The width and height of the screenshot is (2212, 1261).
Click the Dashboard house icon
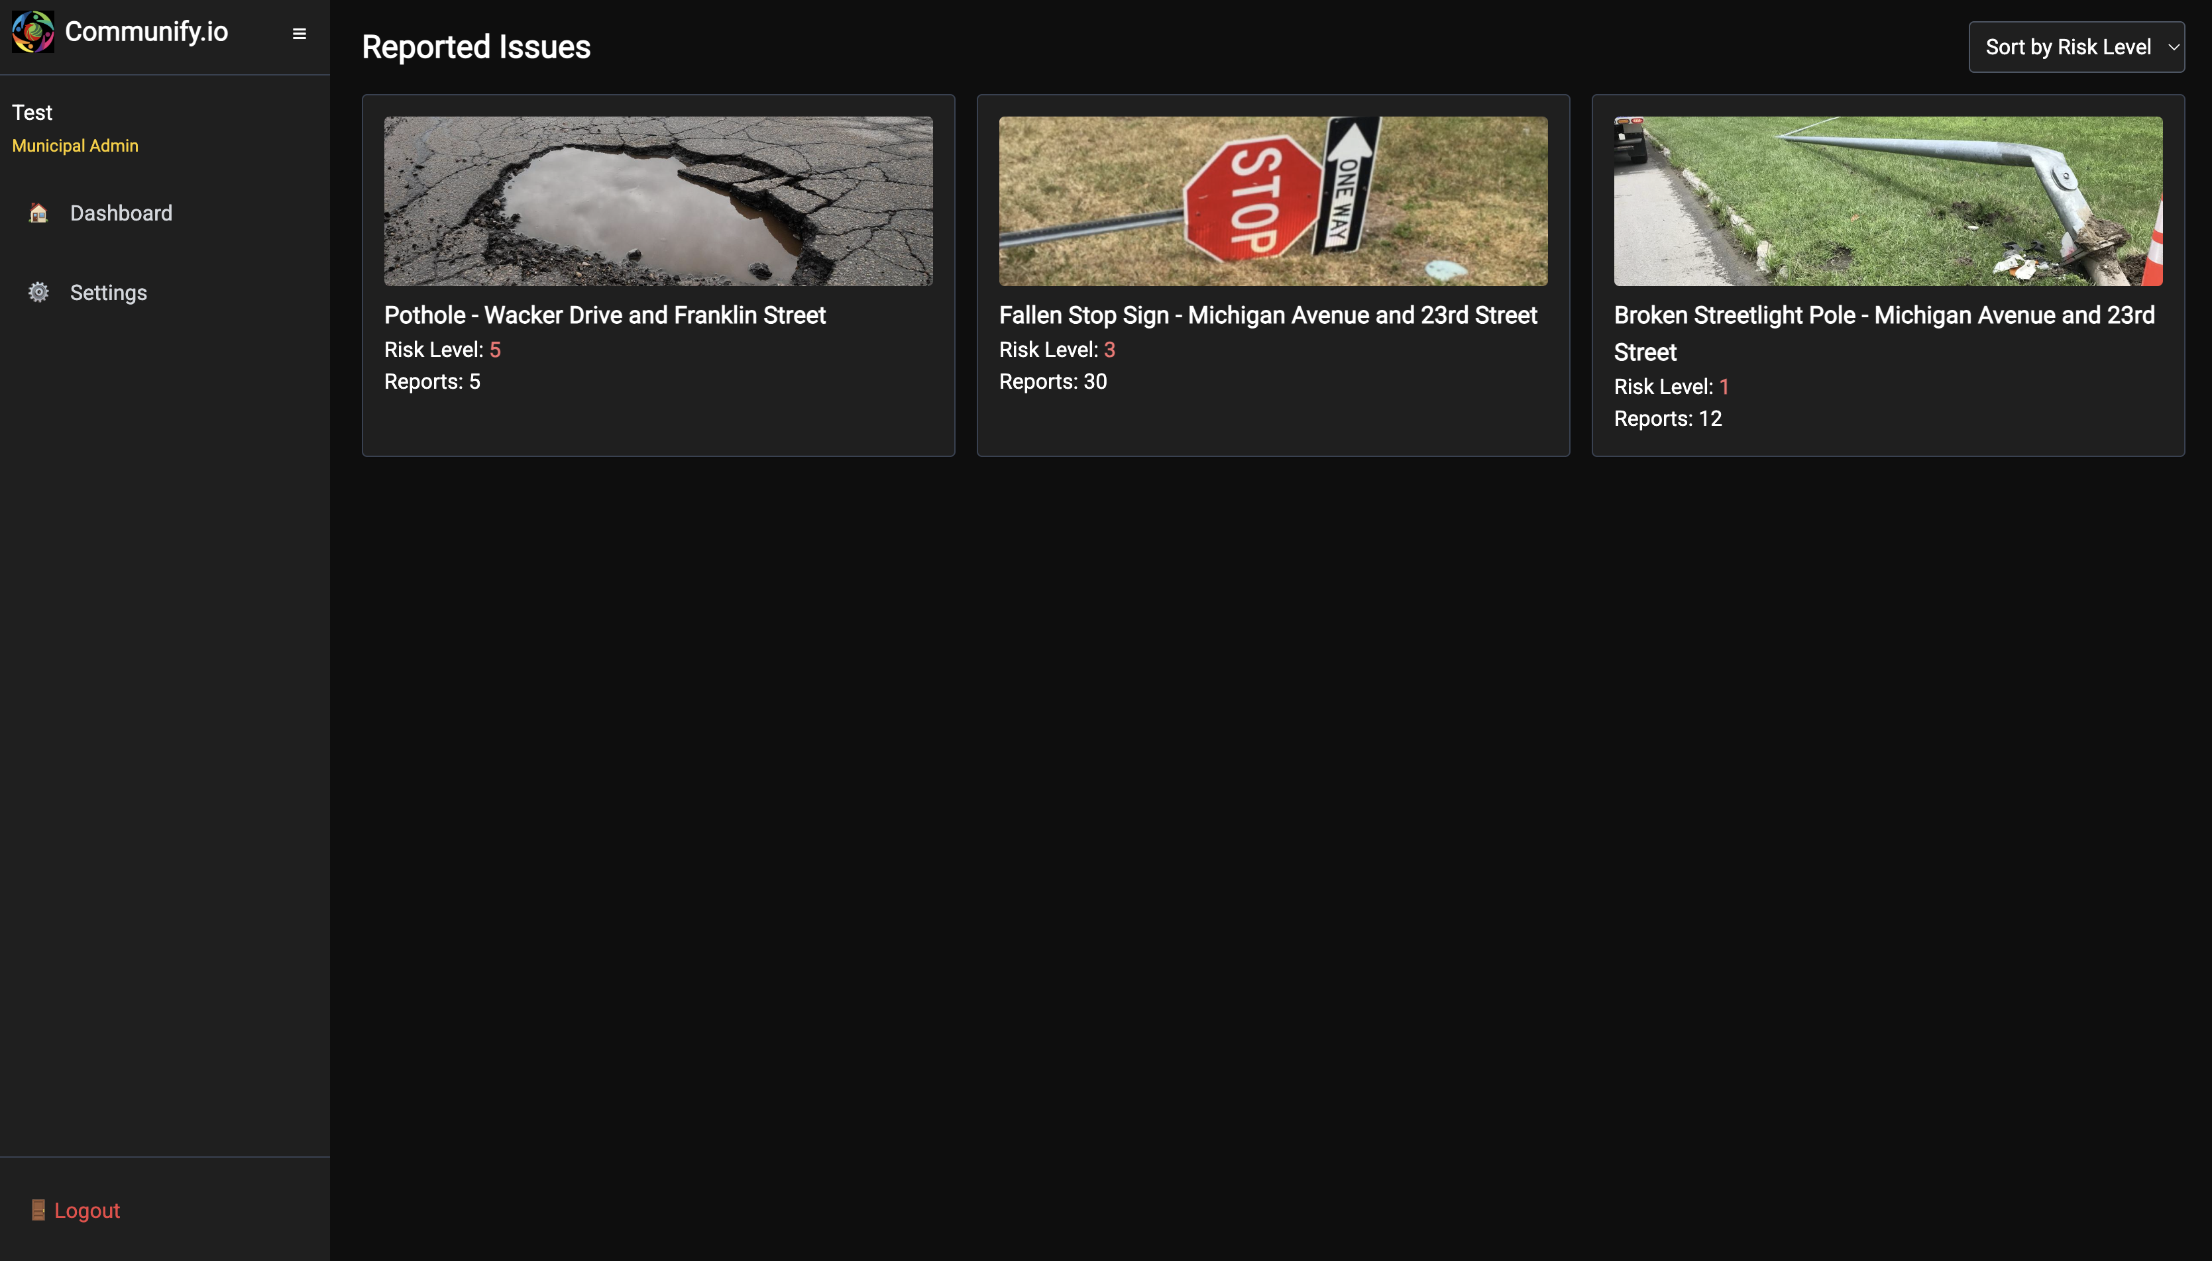pos(38,213)
